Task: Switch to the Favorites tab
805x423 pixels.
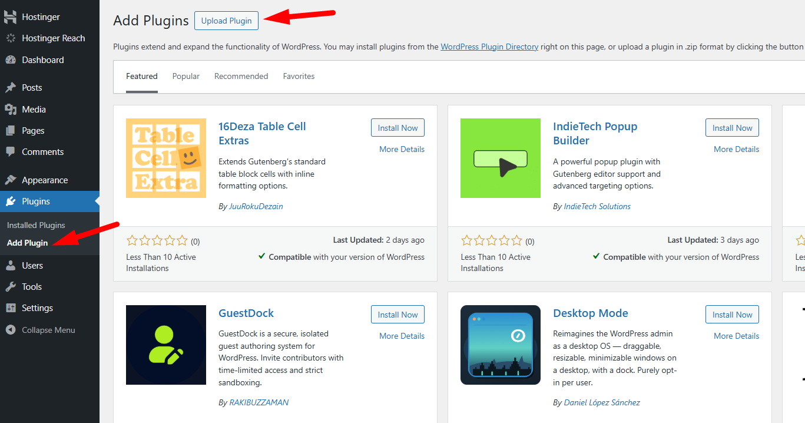Action: point(299,77)
